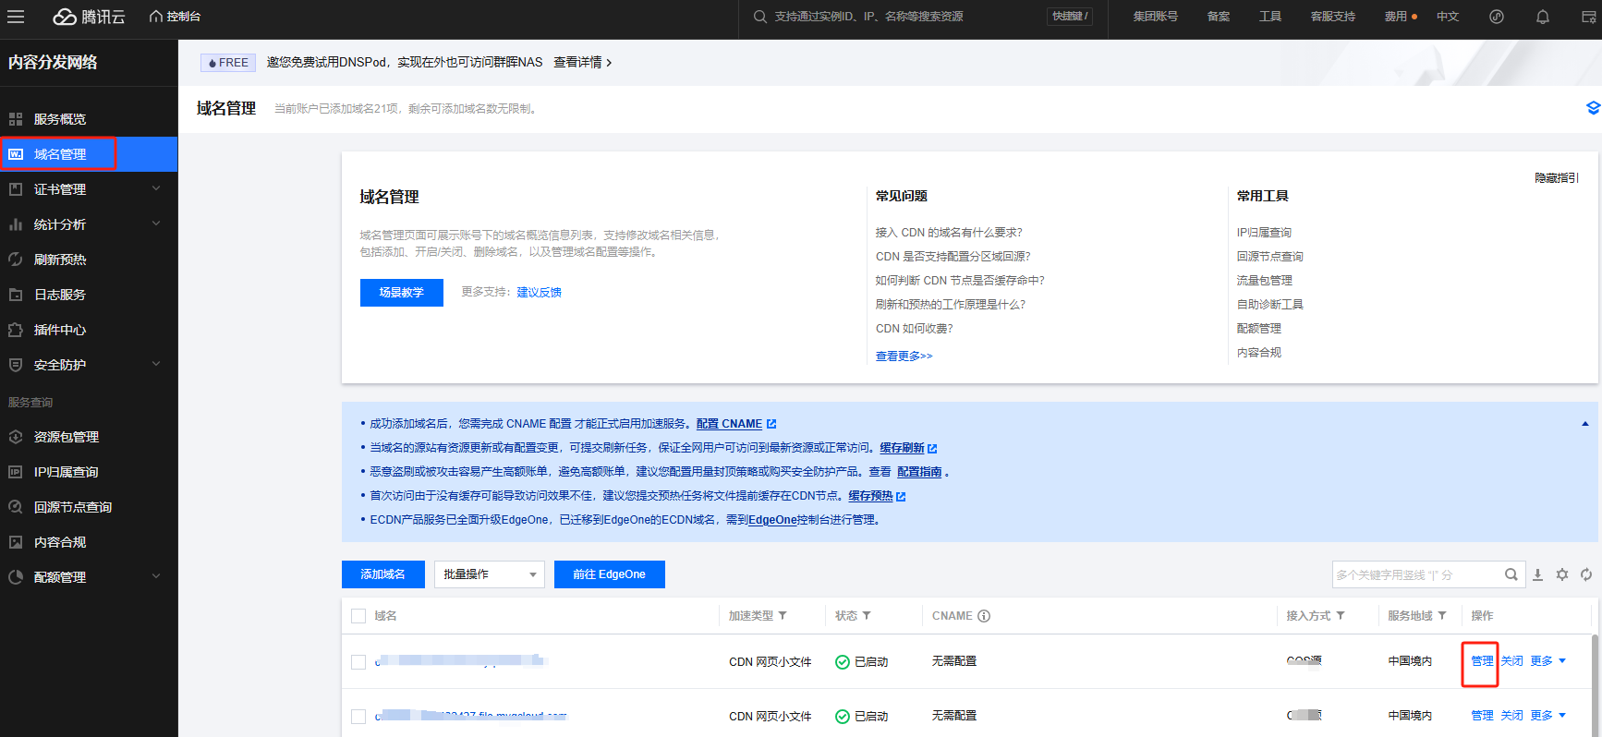Expand the 安全防护 submenu chevron
The height and width of the screenshot is (737, 1602).
(156, 364)
